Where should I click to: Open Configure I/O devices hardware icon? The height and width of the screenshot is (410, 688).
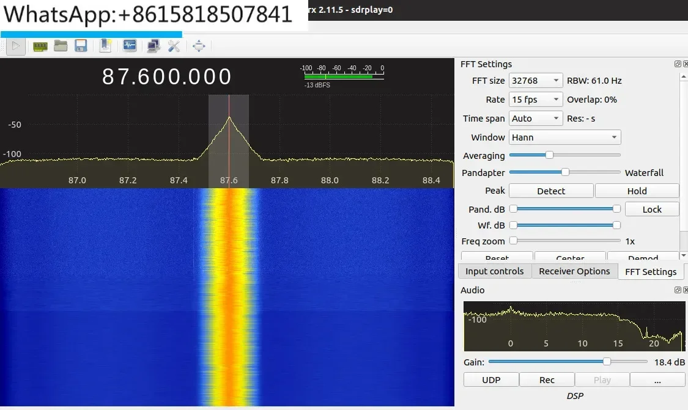(40, 46)
